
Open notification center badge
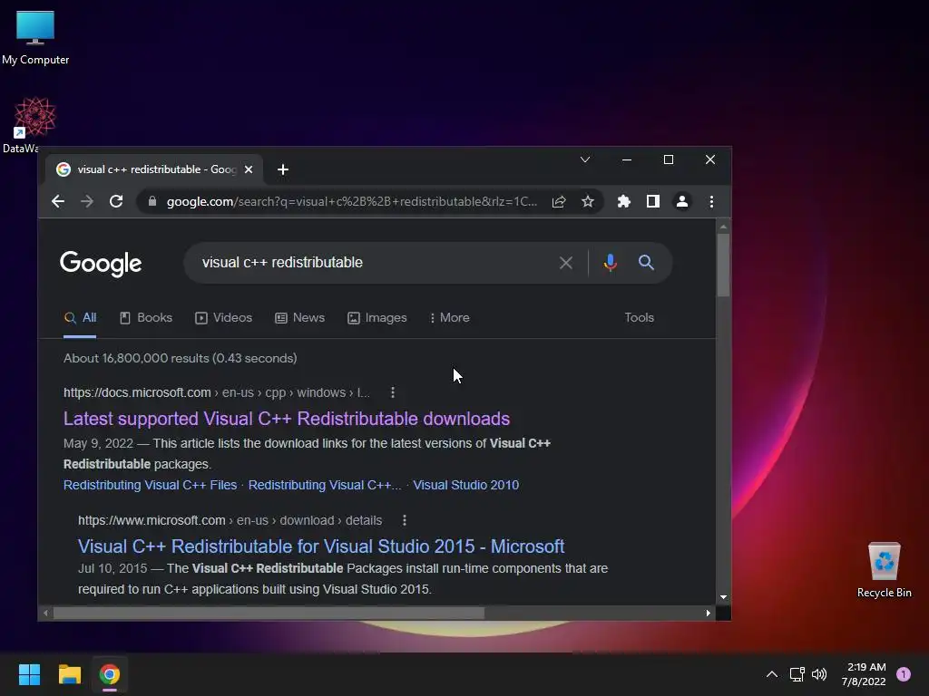tap(904, 674)
